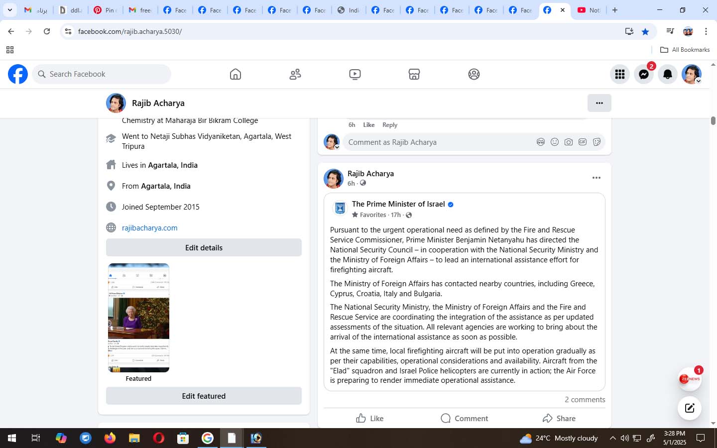The image size is (717, 448).
Task: Open Chrome three-dots menu
Action: click(706, 31)
